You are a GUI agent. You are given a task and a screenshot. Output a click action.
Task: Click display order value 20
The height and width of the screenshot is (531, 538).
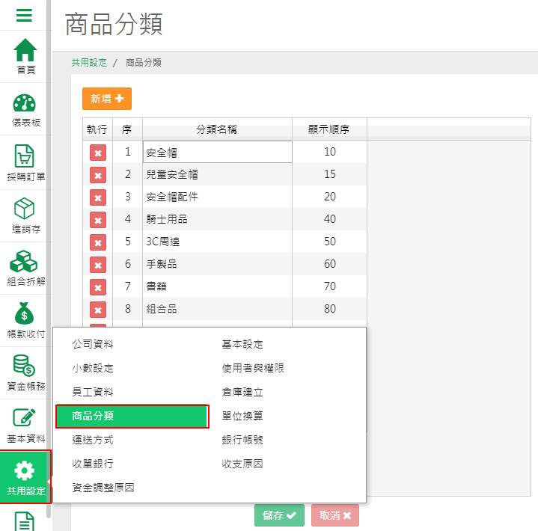(330, 197)
